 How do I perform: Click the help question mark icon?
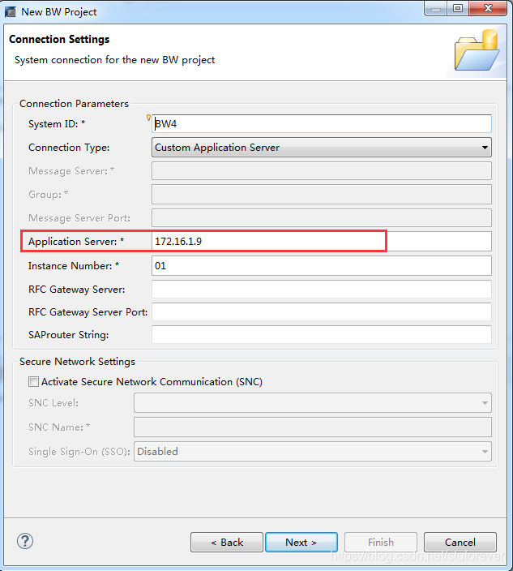(25, 541)
